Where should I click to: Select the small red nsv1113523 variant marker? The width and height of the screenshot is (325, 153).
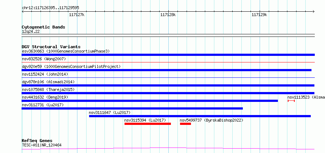point(291,101)
